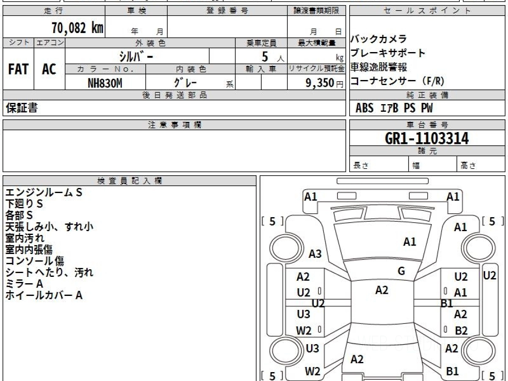Screen dimensions: 508x381
Task: Select the 車線逸脱警報 sales point line
Action: click(379, 67)
